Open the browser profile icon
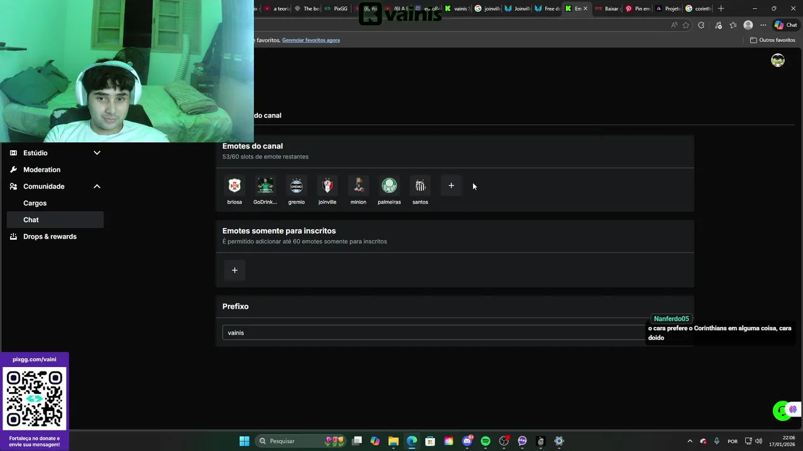This screenshot has height=451, width=803. (748, 25)
